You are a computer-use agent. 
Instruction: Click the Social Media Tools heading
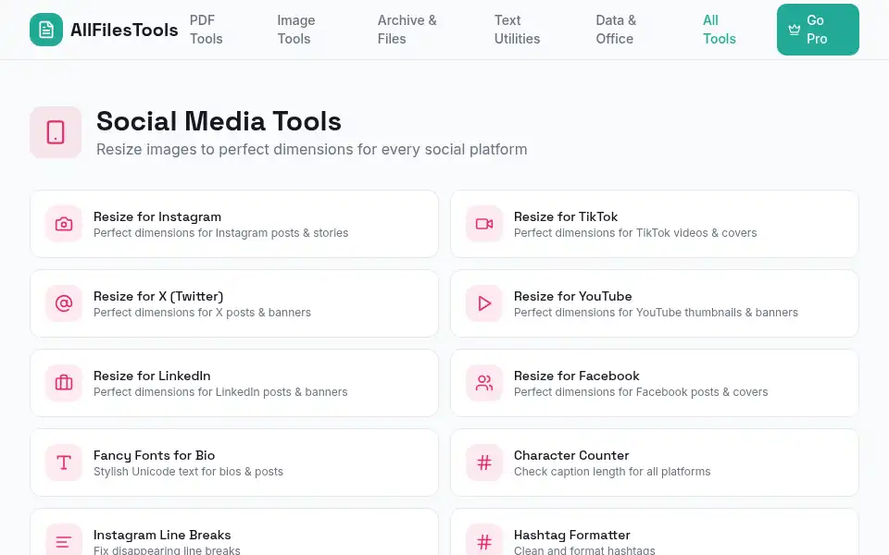(x=219, y=121)
